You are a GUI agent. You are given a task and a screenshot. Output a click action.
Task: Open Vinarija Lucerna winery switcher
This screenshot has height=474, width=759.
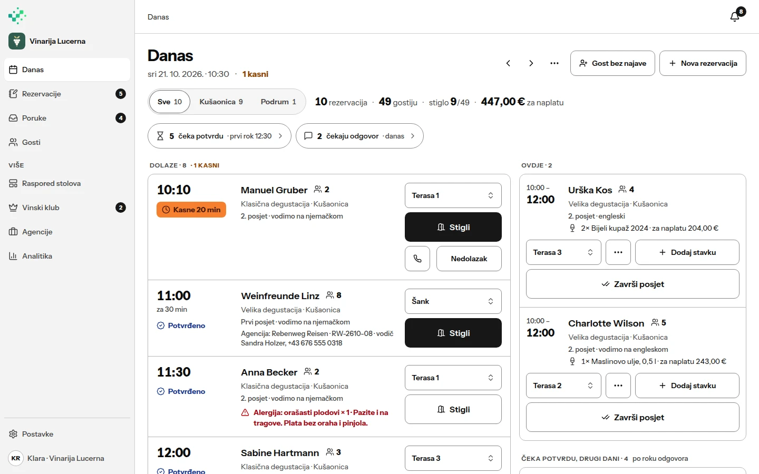point(67,41)
